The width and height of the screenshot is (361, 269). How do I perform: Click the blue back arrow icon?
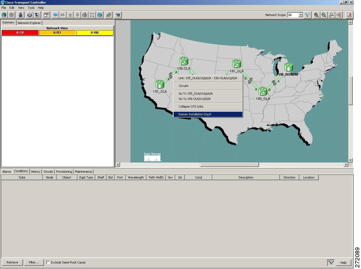(x=55, y=15)
